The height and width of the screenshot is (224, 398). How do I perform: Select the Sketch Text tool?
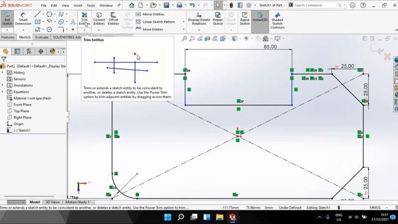pos(73,22)
